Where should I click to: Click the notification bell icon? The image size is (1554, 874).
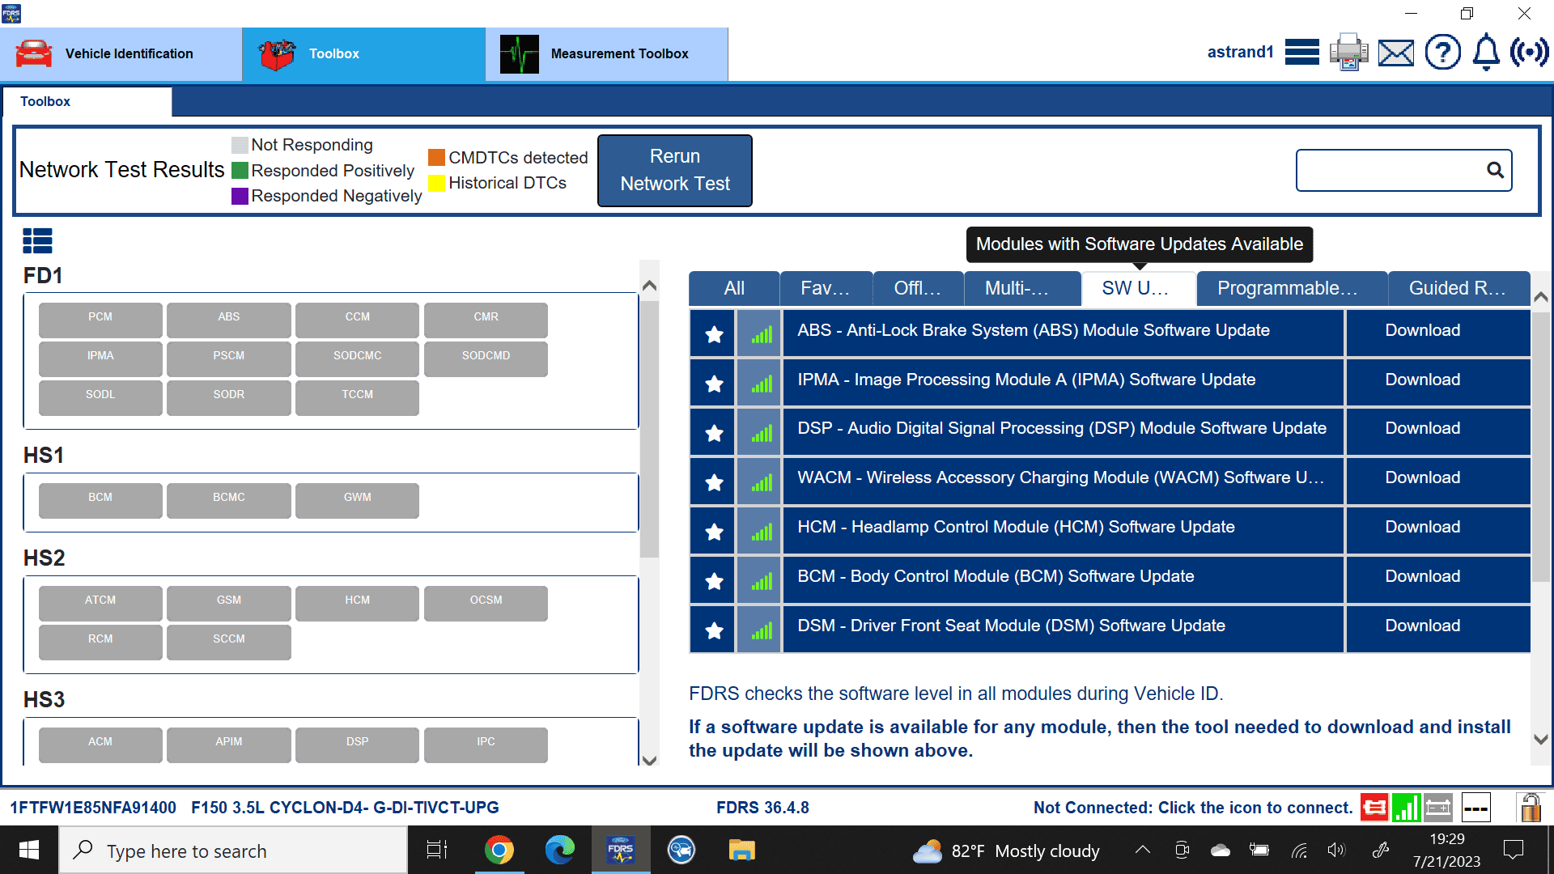[x=1485, y=52]
